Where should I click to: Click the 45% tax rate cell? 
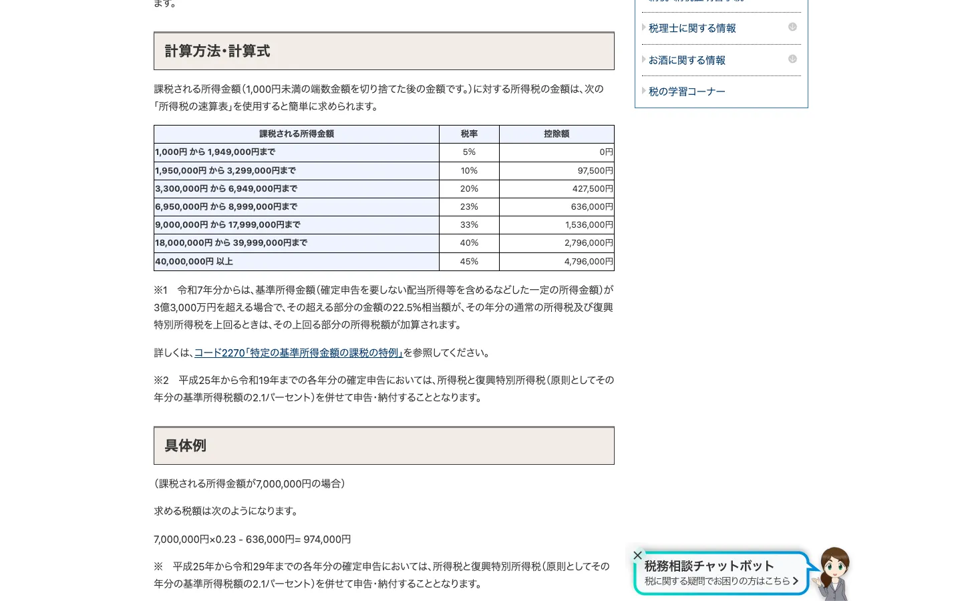click(469, 262)
